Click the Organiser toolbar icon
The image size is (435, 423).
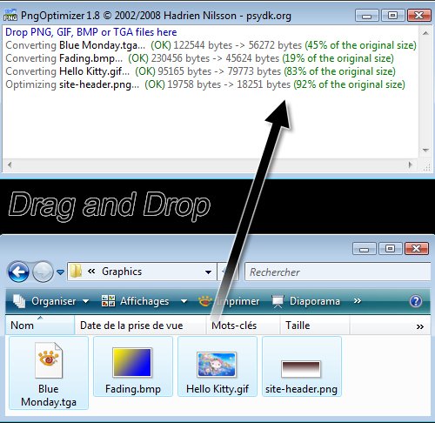tap(19, 301)
